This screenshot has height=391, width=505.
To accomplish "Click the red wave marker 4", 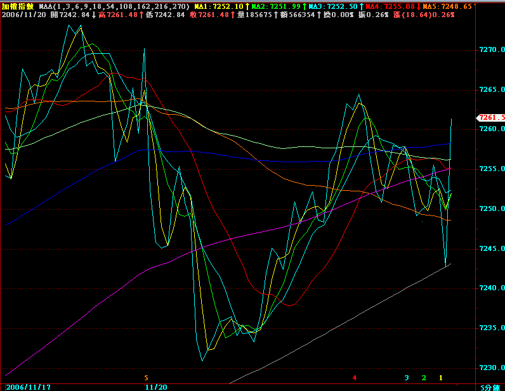I will coord(355,378).
